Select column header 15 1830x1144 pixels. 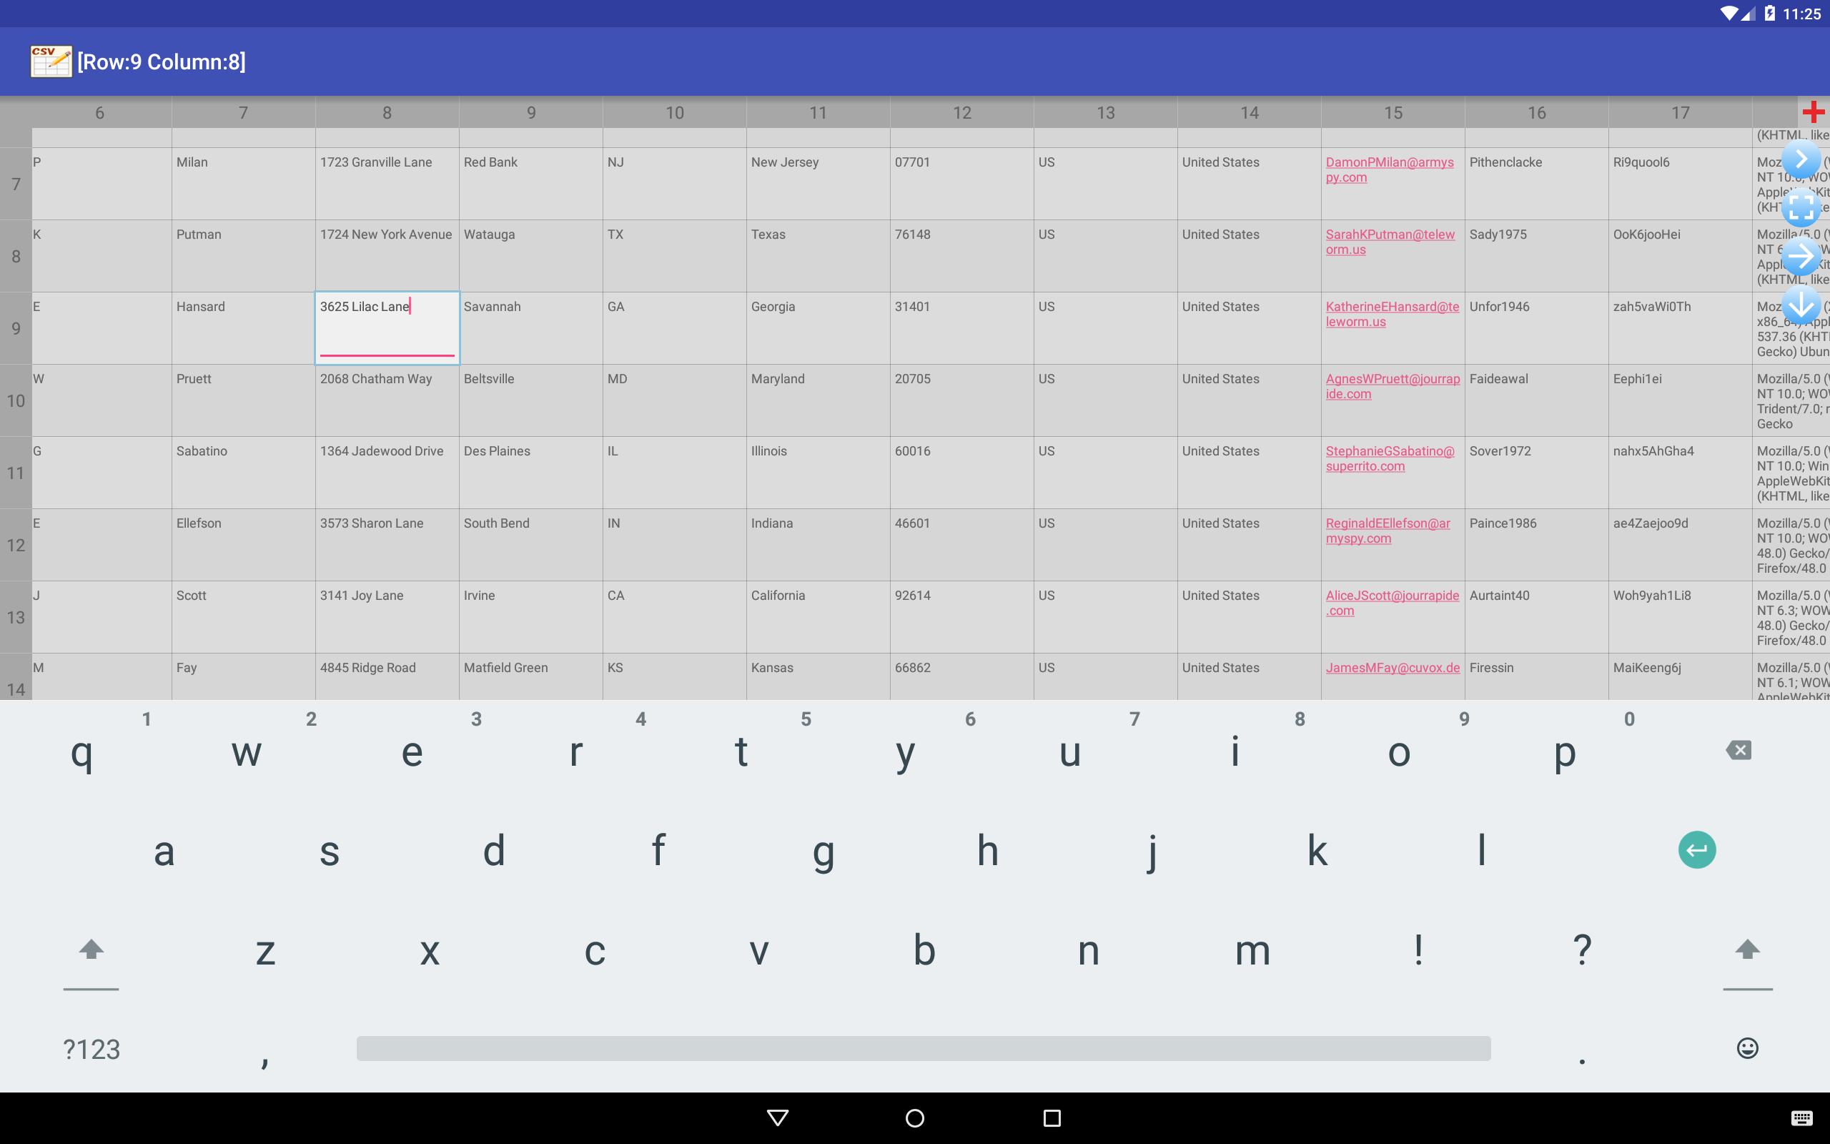point(1393,113)
